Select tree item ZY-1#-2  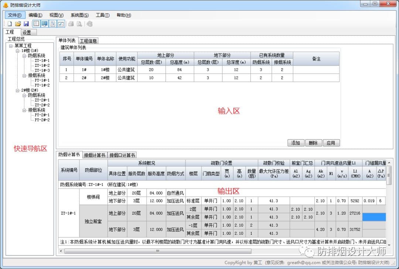(42, 65)
